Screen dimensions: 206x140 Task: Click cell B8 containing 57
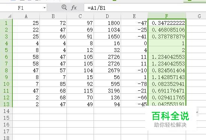[x=53, y=70]
